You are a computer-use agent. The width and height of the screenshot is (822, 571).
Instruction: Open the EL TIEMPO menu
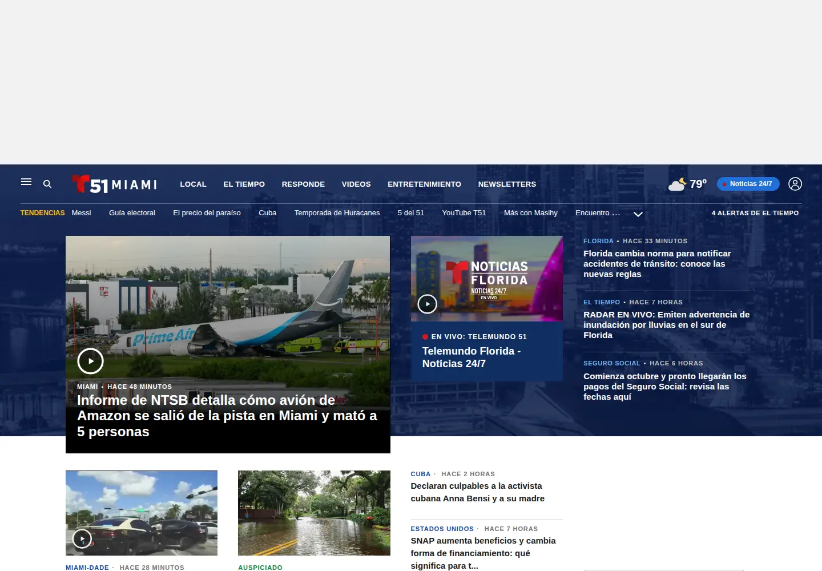(244, 184)
